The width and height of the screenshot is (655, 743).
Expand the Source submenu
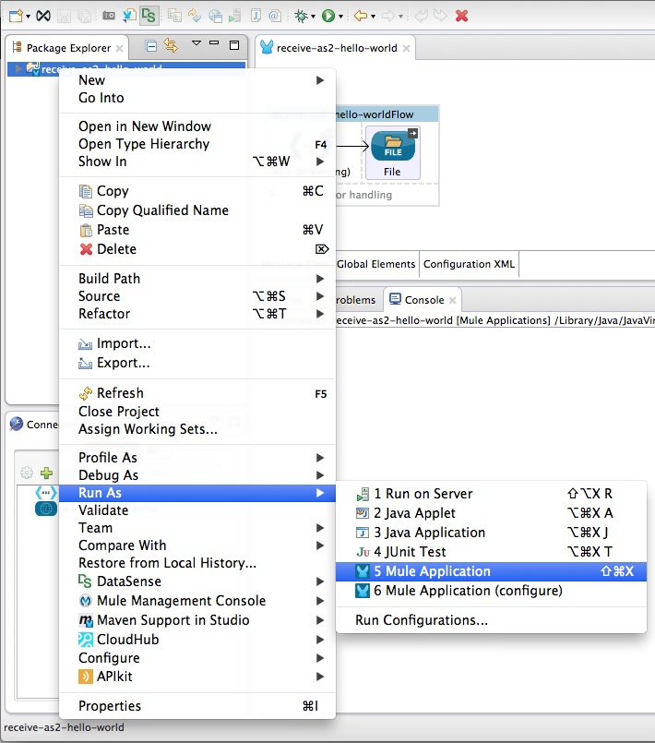click(197, 295)
